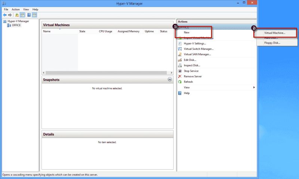Select the OFFICE server in the tree
This screenshot has width=299, height=179.
coord(16,25)
